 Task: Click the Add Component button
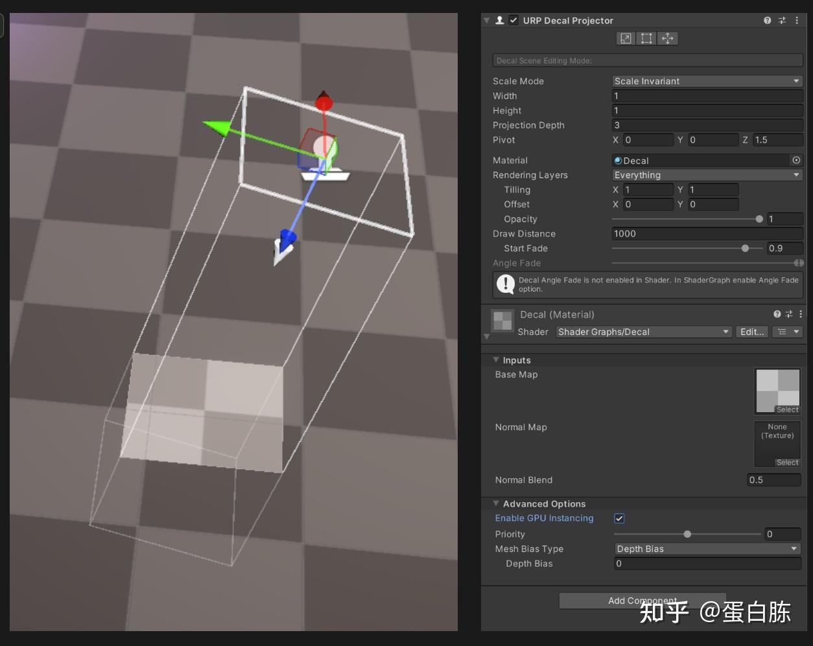point(642,601)
